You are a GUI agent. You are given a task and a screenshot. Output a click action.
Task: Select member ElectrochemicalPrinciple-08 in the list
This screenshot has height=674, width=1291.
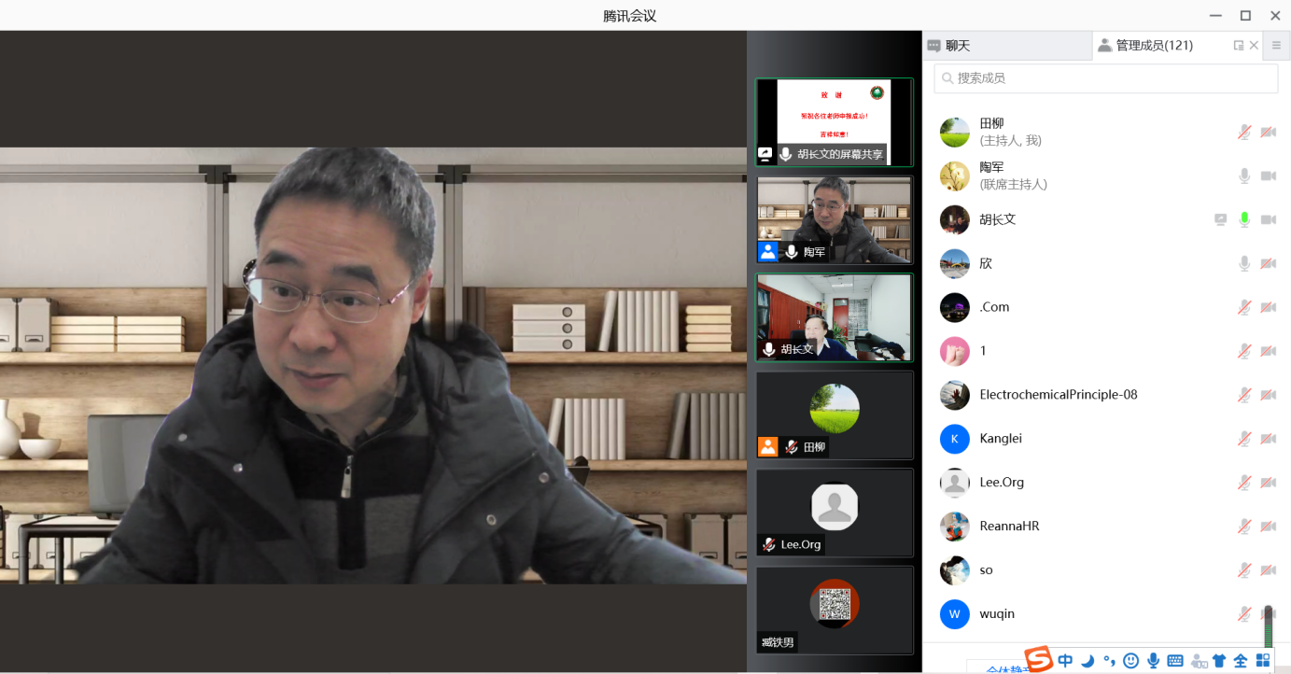pyautogui.click(x=1058, y=395)
